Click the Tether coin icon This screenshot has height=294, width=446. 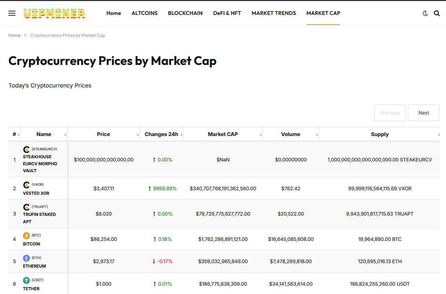[26, 280]
